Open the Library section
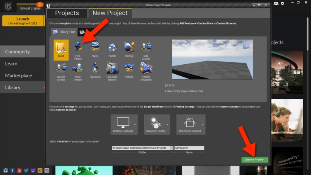 [22, 87]
